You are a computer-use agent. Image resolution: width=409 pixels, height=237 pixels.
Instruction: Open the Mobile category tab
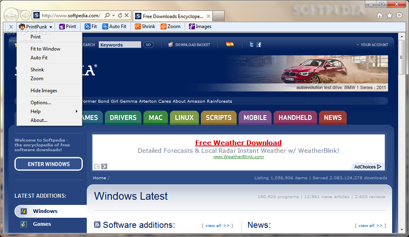click(255, 117)
